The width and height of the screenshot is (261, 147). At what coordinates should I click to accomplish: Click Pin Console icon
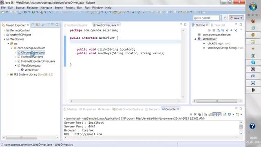pyautogui.click(x=225, y=114)
